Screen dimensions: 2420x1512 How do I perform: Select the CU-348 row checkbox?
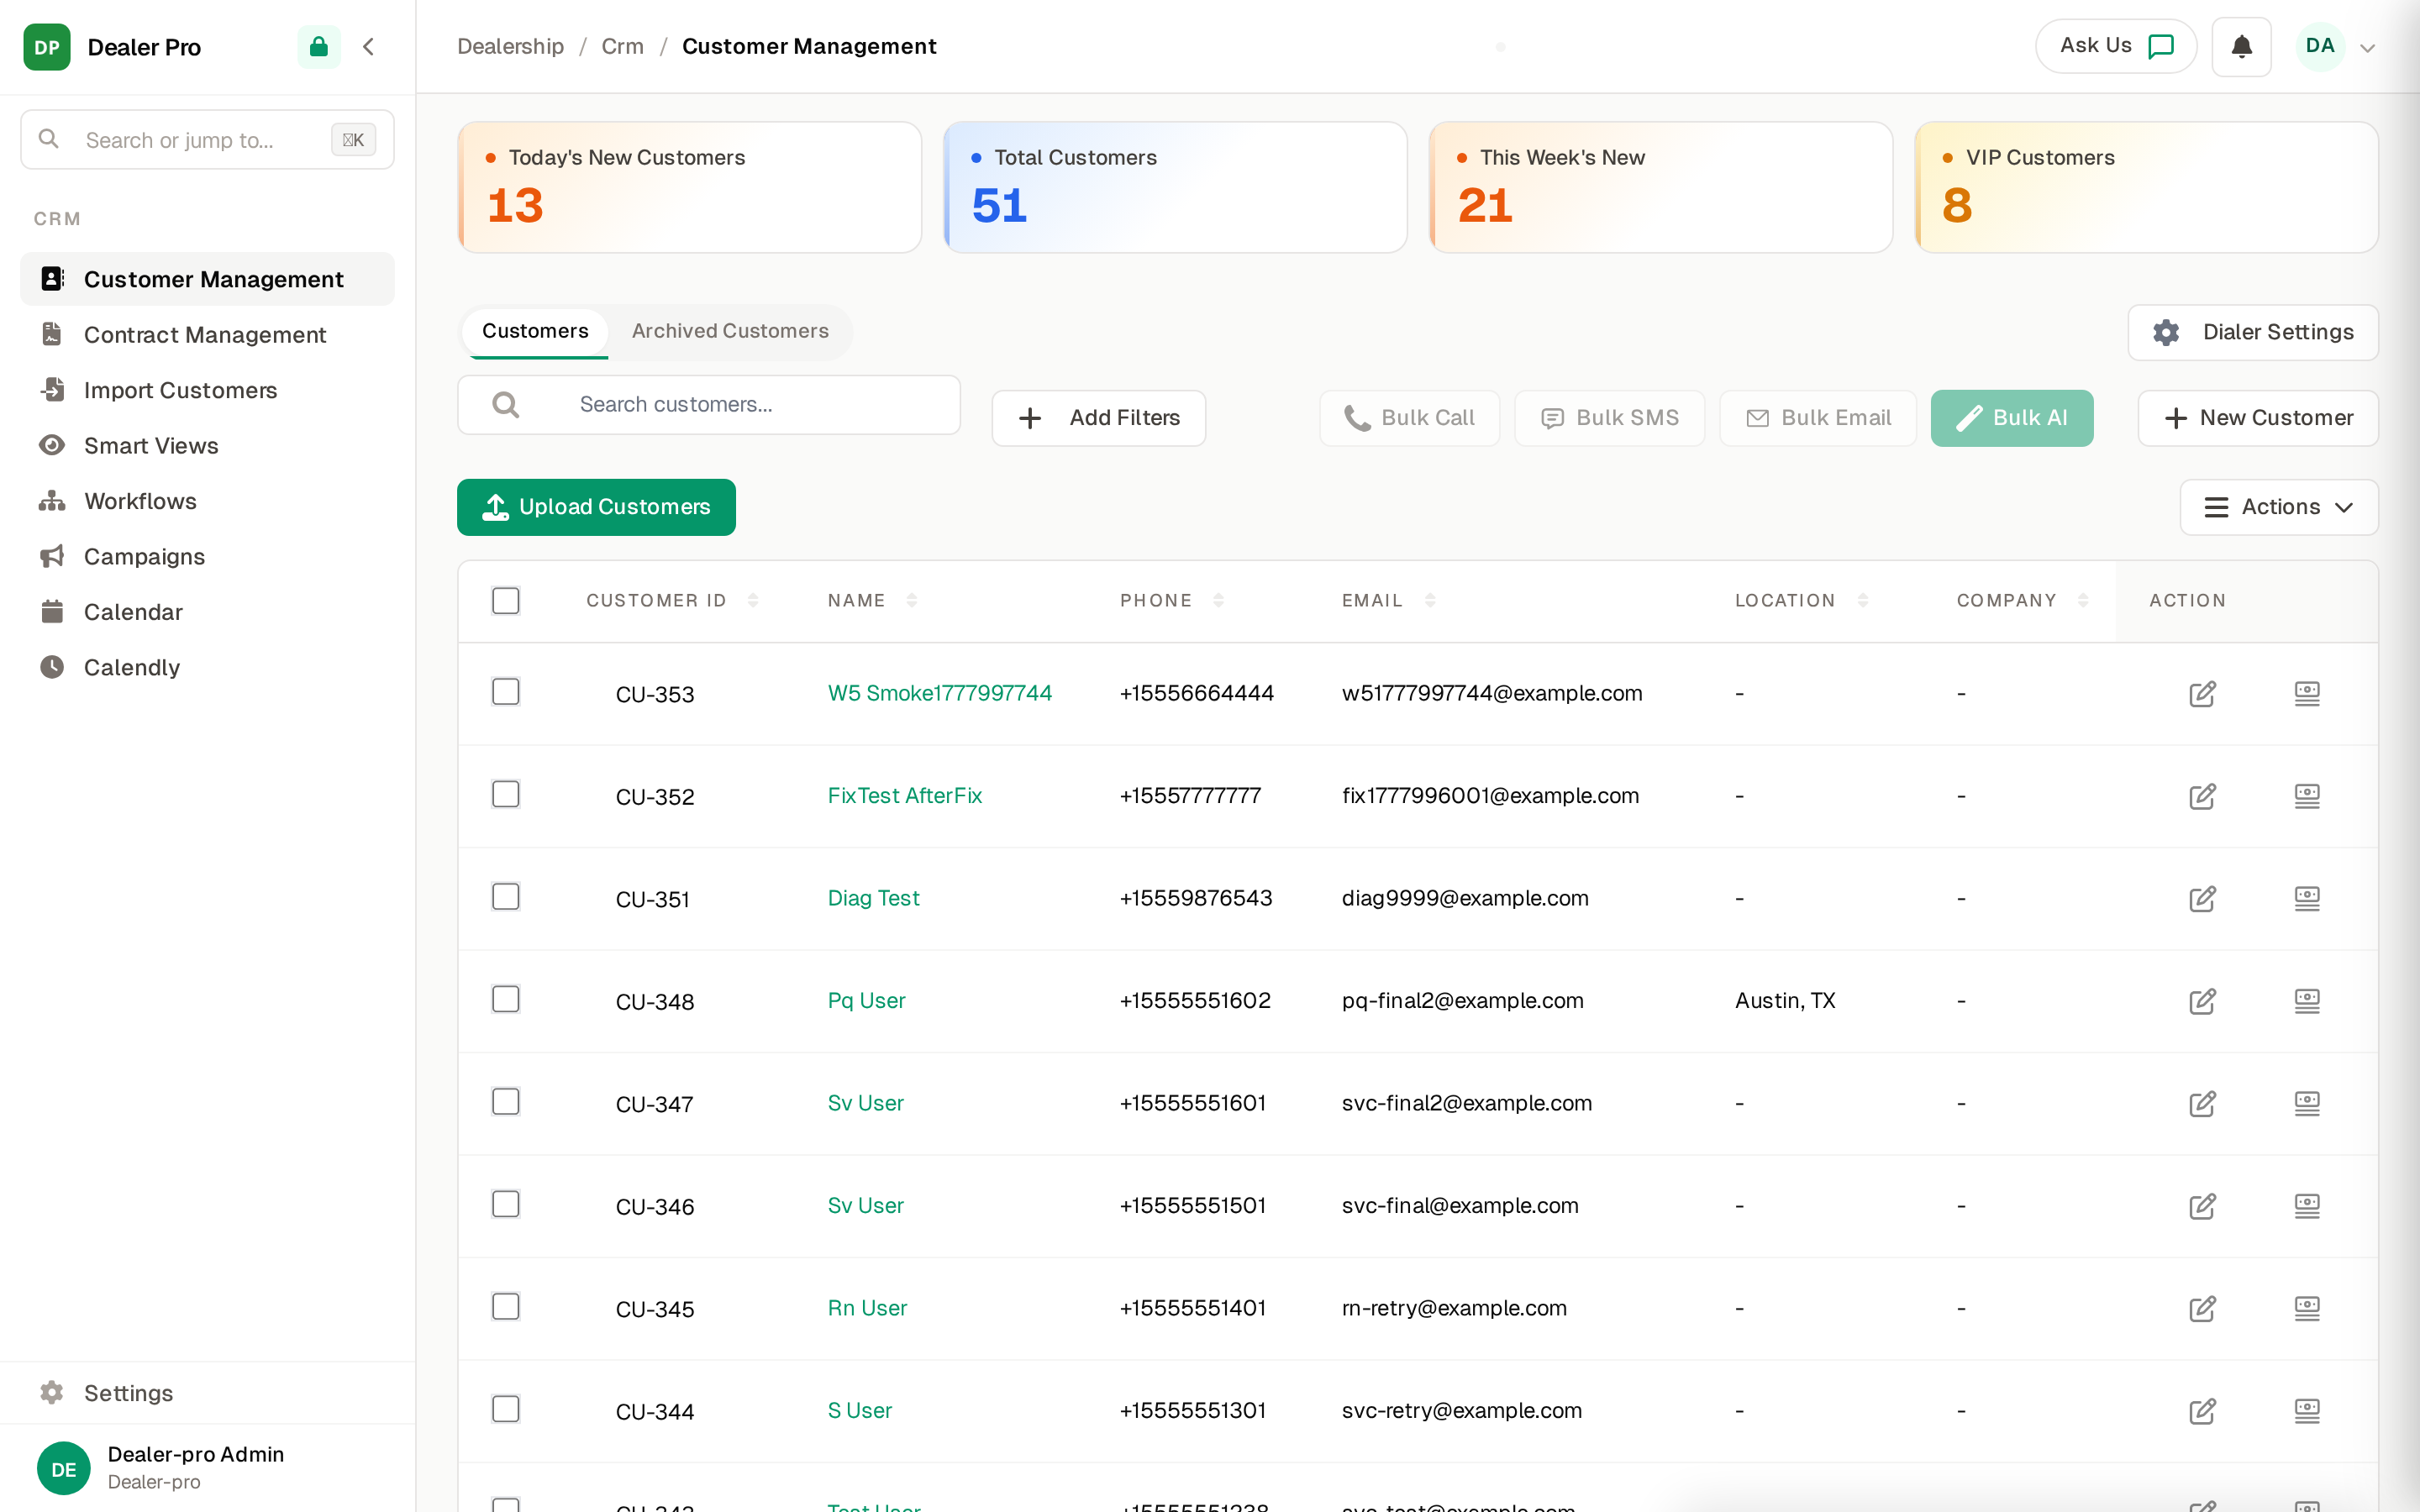click(506, 999)
